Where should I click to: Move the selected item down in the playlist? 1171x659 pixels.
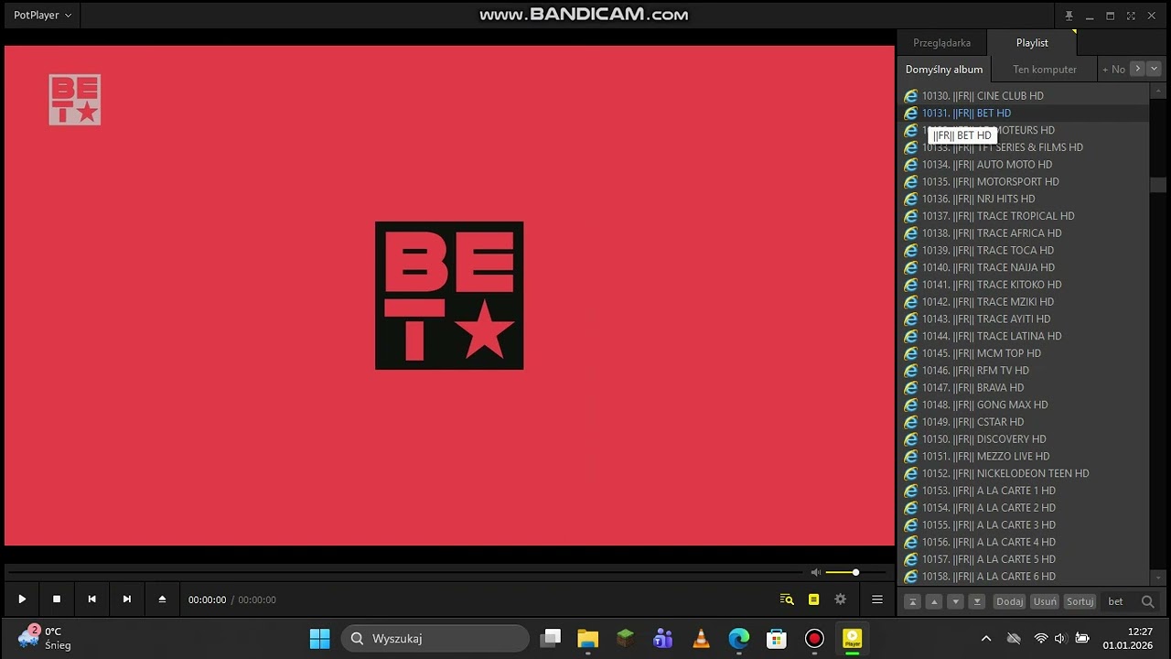pyautogui.click(x=955, y=601)
